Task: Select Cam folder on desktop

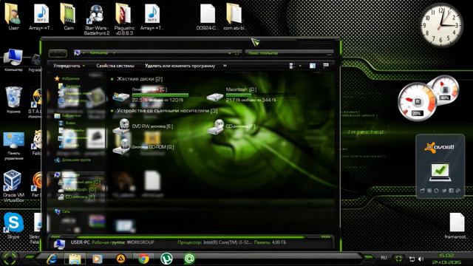Action: pos(69,16)
